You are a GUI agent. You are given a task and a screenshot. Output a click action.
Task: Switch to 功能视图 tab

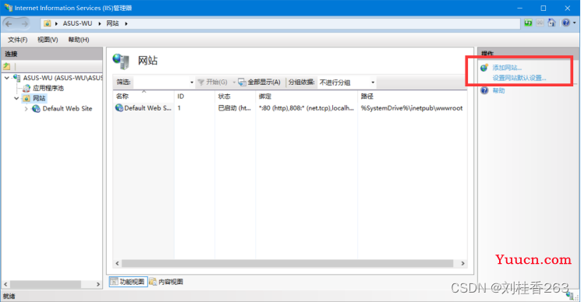(128, 282)
